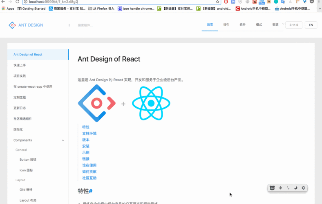The width and height of the screenshot is (322, 204).
Task: Click the blue extension icon with 20+ badge
Action: coord(262,2)
